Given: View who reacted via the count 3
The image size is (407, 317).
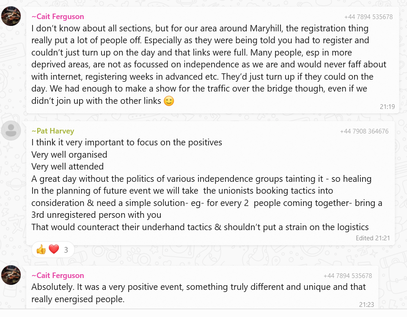Looking at the screenshot, I should pyautogui.click(x=66, y=250).
